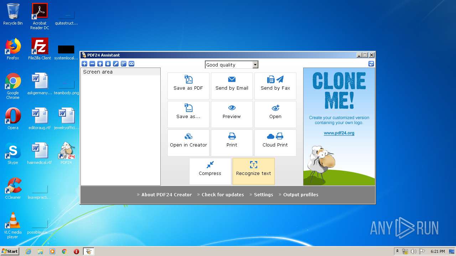Add a file with the plus icon
The height and width of the screenshot is (256, 456).
(x=84, y=64)
